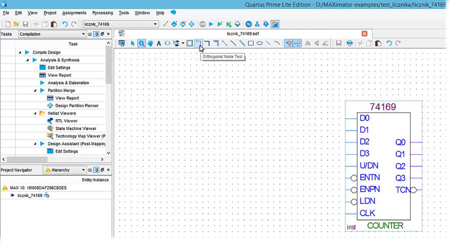This screenshot has height=244, width=450.
Task: Undo in the main toolbar
Action: click(65, 24)
